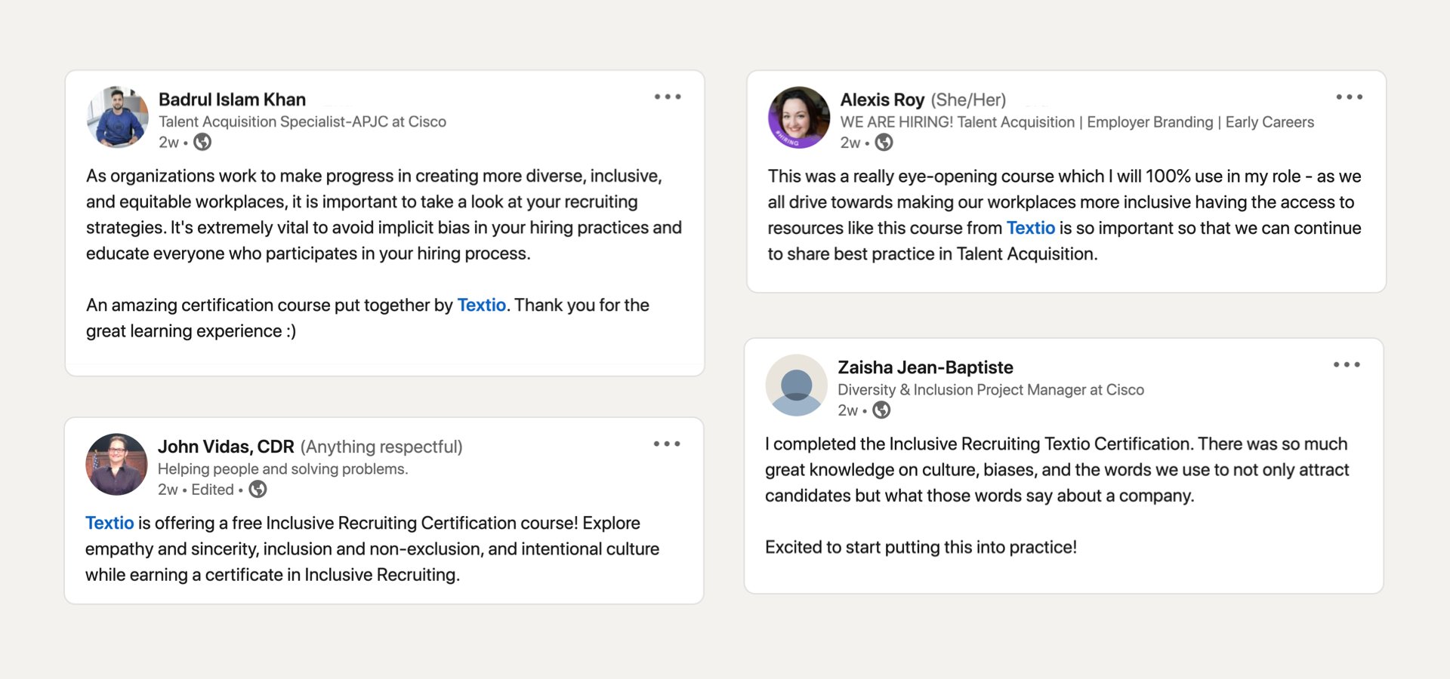Open the Textio link in Alexis Roy's post
Image resolution: width=1450 pixels, height=679 pixels.
coord(1031,228)
